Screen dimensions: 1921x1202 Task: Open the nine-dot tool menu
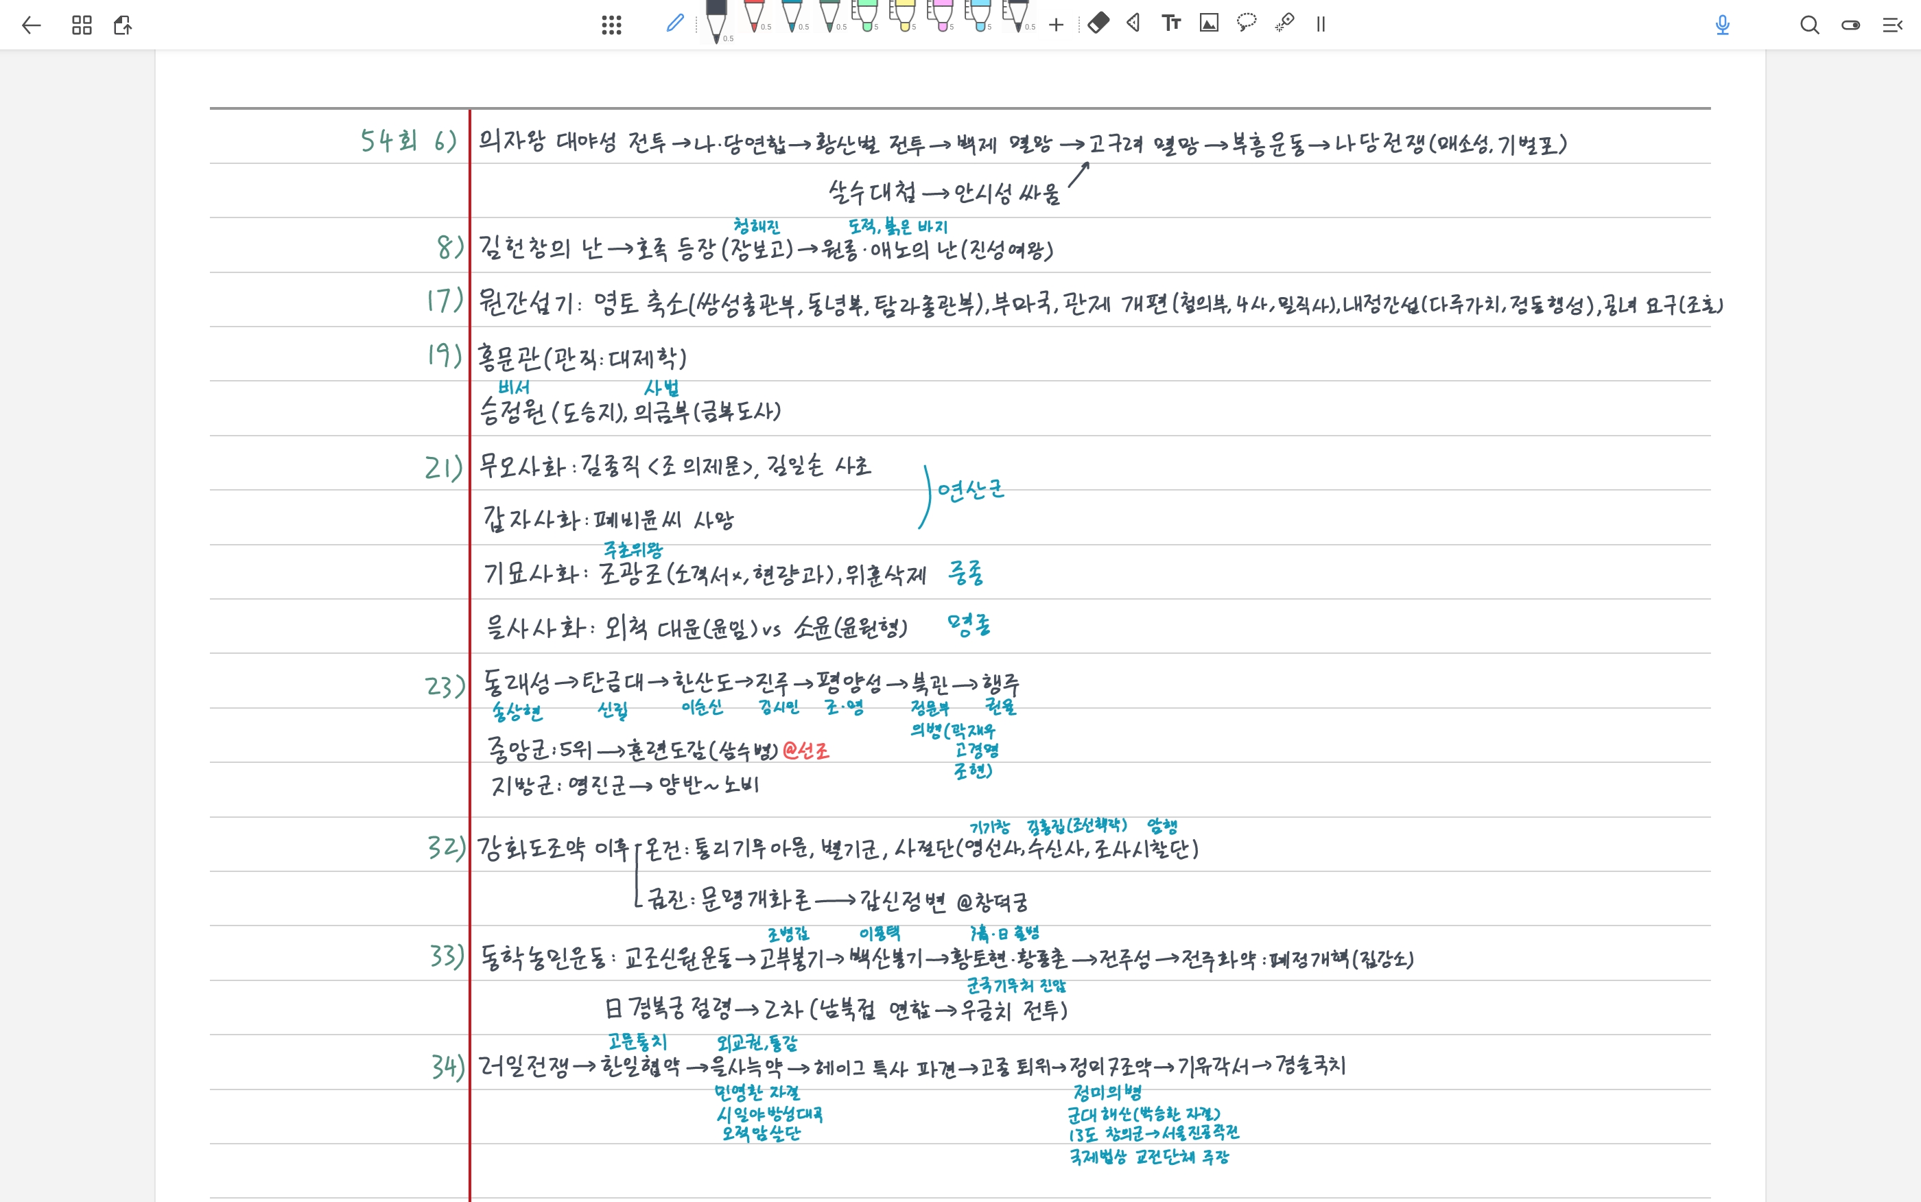611,25
